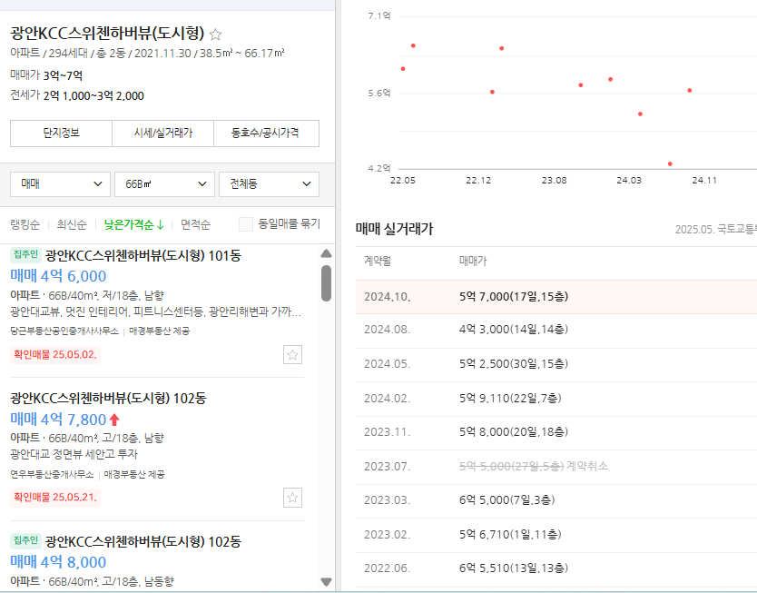Open 102동 listing priced 4억 7,800
This screenshot has width=757, height=593.
[x=108, y=399]
